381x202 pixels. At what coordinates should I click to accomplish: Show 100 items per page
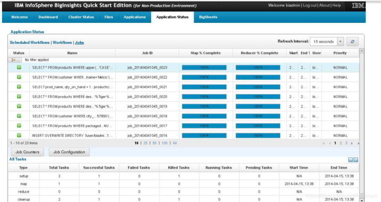coord(165,143)
